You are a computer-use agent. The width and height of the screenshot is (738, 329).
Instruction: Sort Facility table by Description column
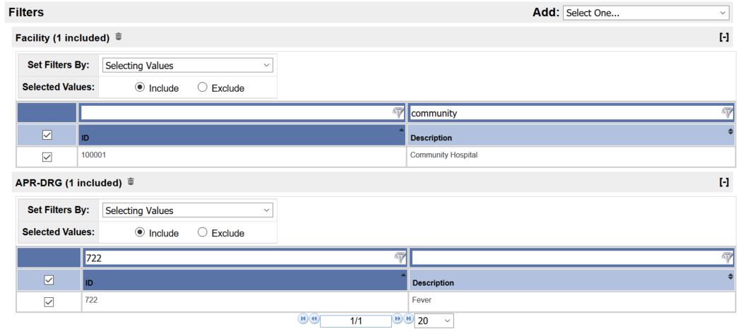571,135
